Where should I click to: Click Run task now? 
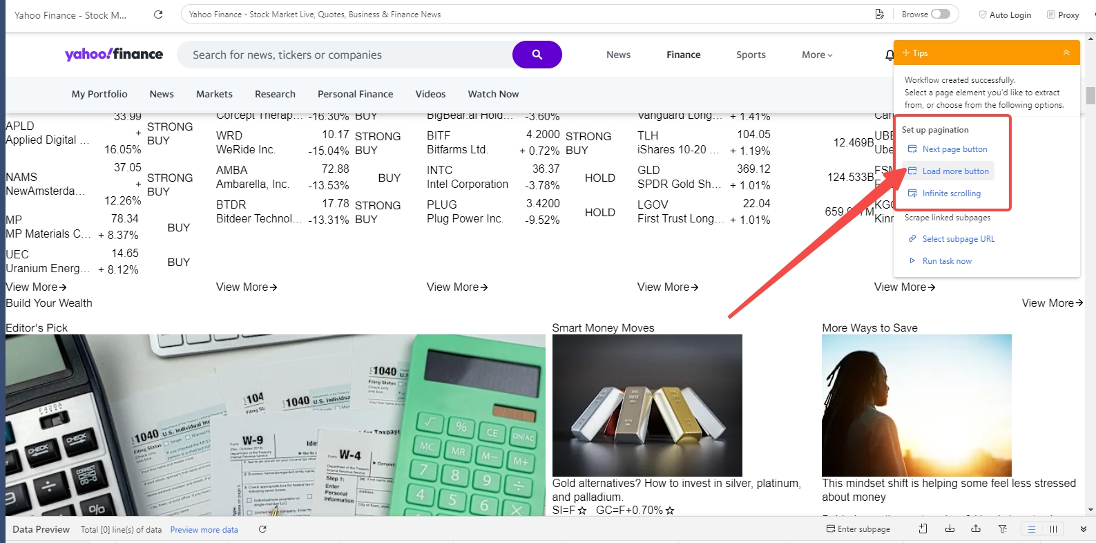click(x=940, y=261)
